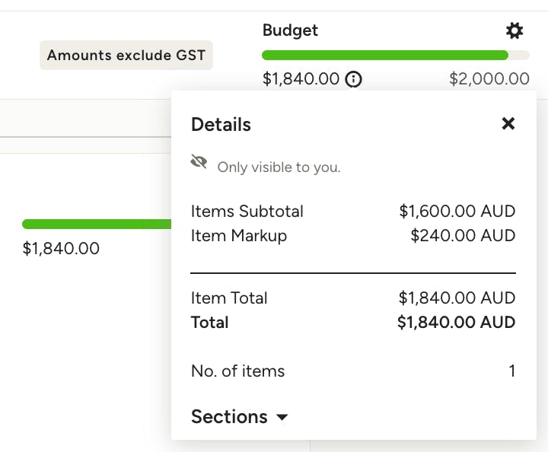This screenshot has height=452, width=548.
Task: Close the Details popup
Action: coord(508,123)
